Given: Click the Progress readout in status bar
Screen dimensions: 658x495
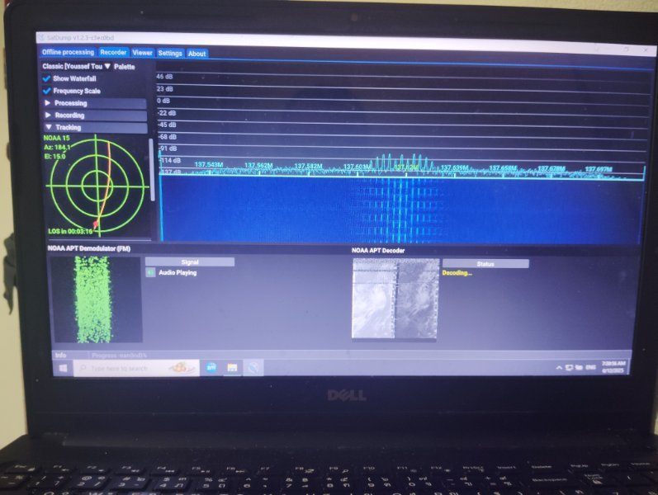Looking at the screenshot, I should pos(119,356).
